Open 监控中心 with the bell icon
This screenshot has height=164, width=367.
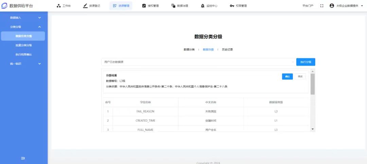click(x=209, y=6)
